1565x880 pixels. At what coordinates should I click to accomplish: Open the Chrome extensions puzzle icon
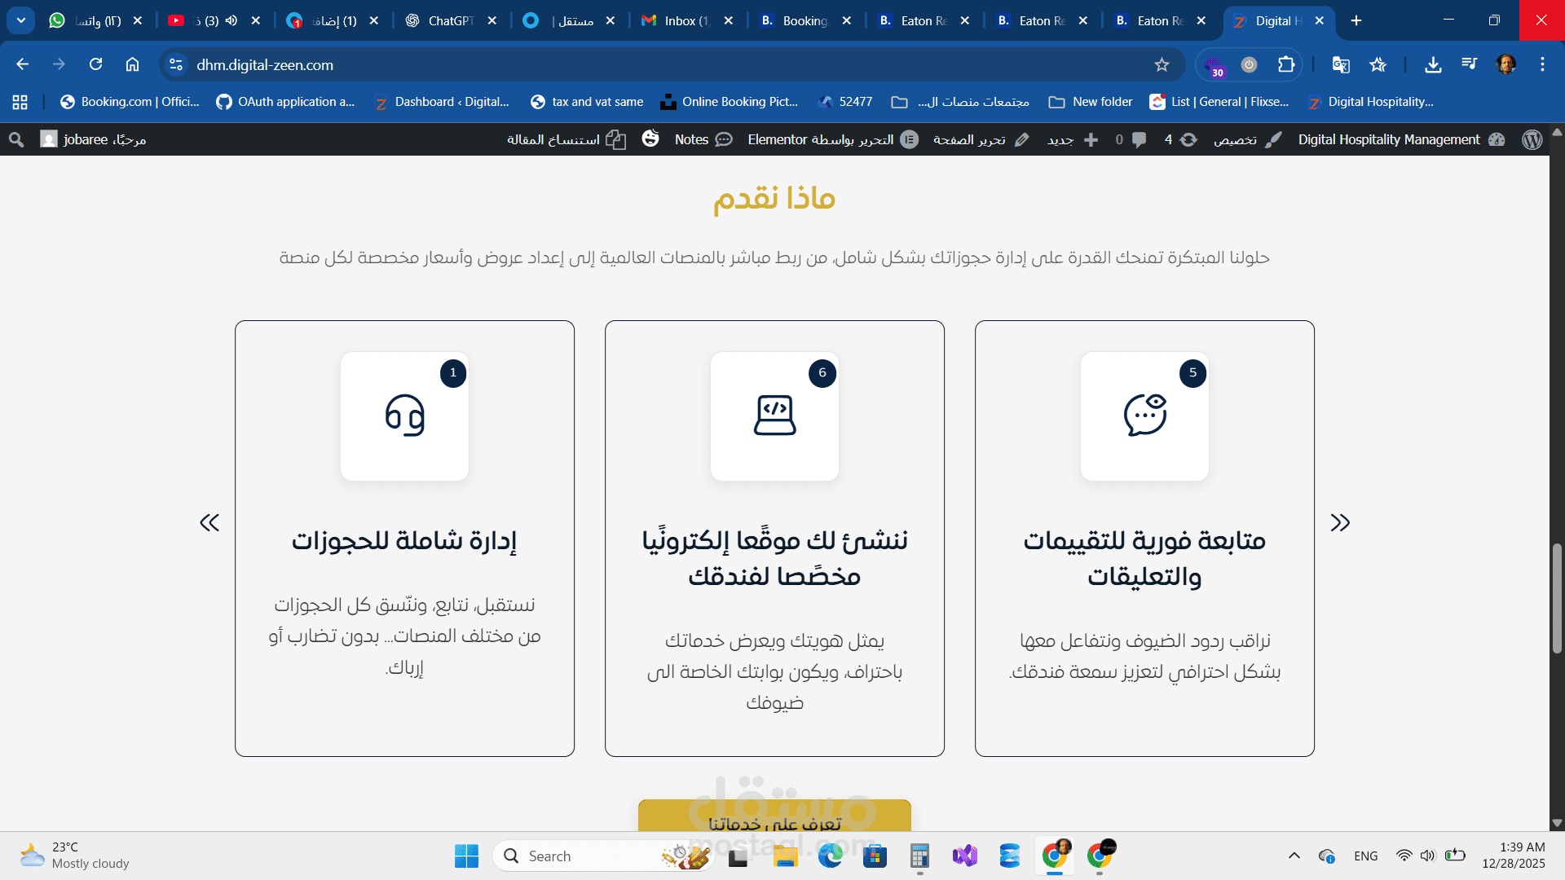point(1286,65)
